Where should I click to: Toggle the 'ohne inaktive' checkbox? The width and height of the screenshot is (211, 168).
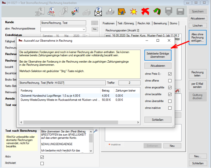[170, 108]
